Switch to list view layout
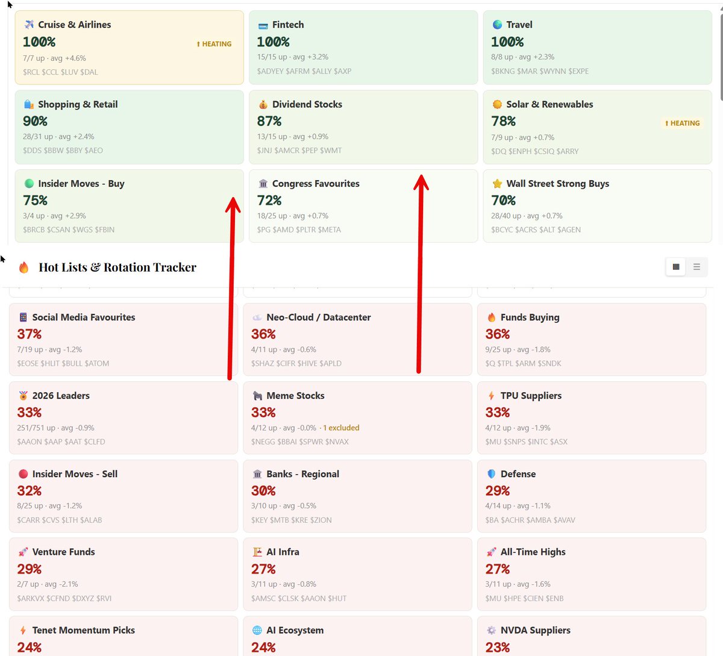 696,267
